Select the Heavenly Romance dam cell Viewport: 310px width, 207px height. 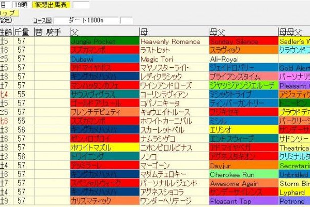pos(174,41)
